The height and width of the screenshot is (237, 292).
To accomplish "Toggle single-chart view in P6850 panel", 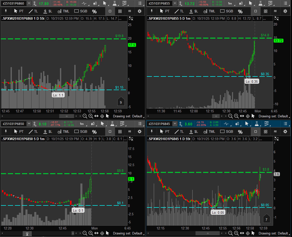I will [110, 131].
